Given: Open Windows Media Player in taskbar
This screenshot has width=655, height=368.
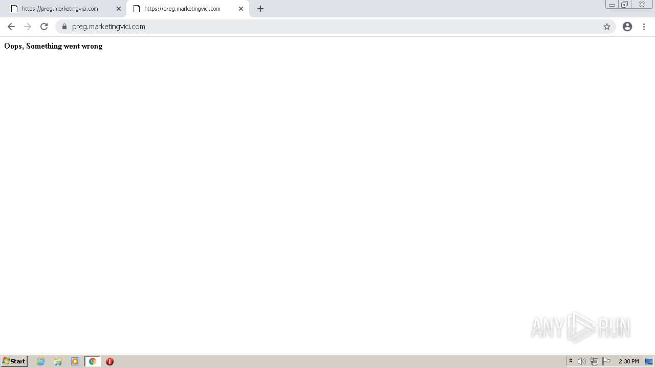Looking at the screenshot, I should coord(75,361).
